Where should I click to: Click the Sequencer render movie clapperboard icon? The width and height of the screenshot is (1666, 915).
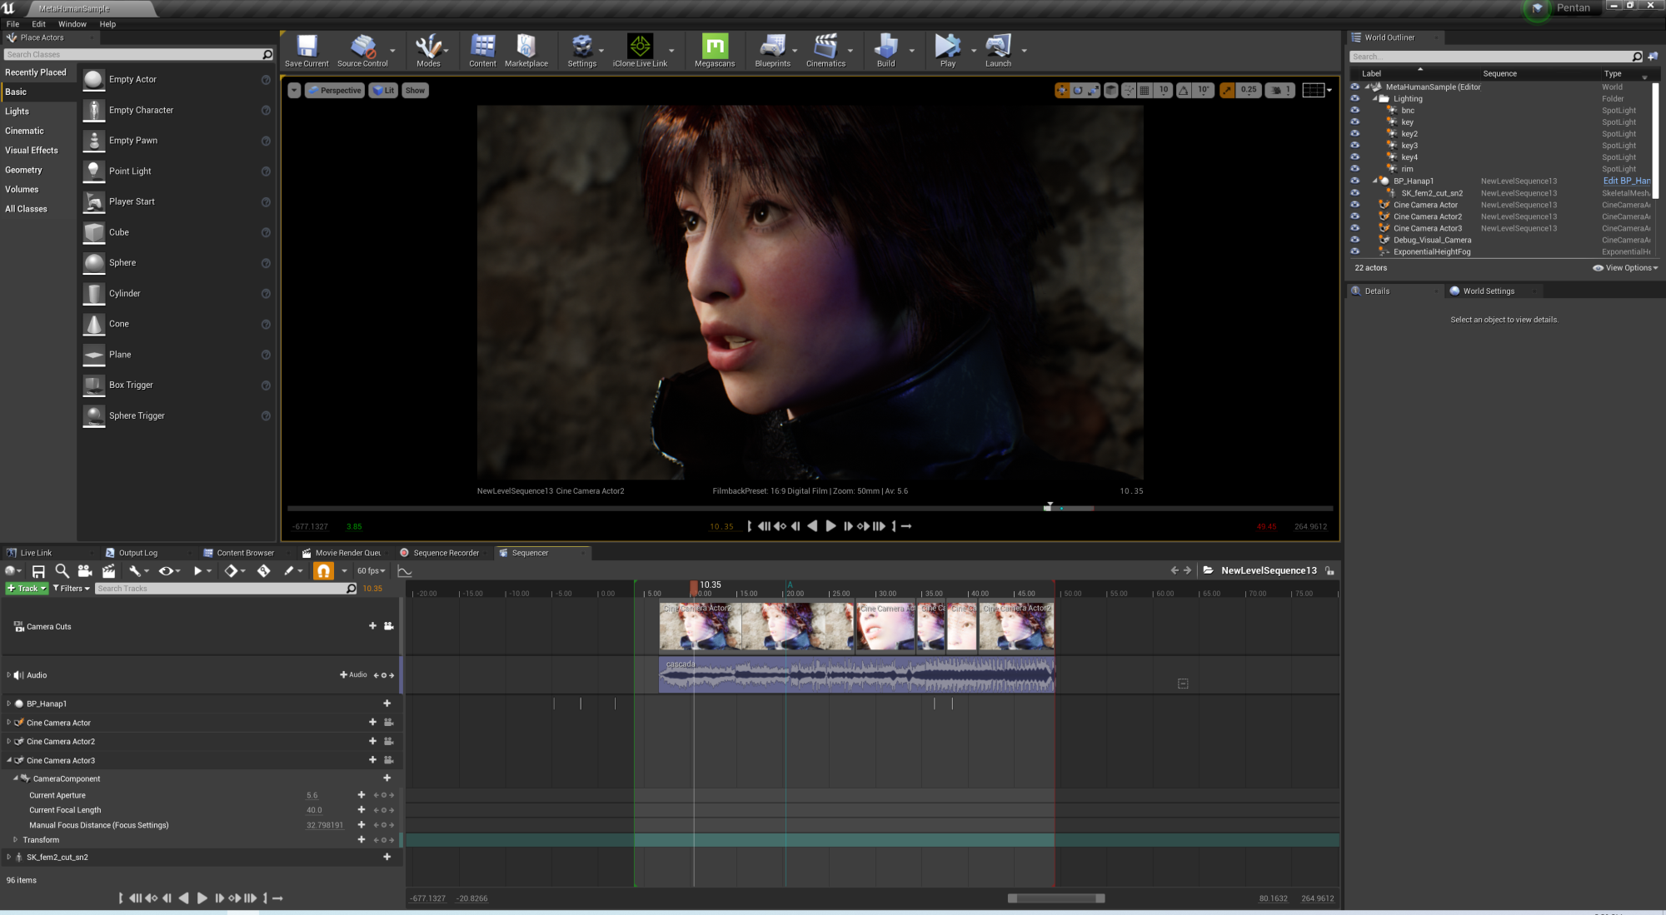pyautogui.click(x=108, y=571)
